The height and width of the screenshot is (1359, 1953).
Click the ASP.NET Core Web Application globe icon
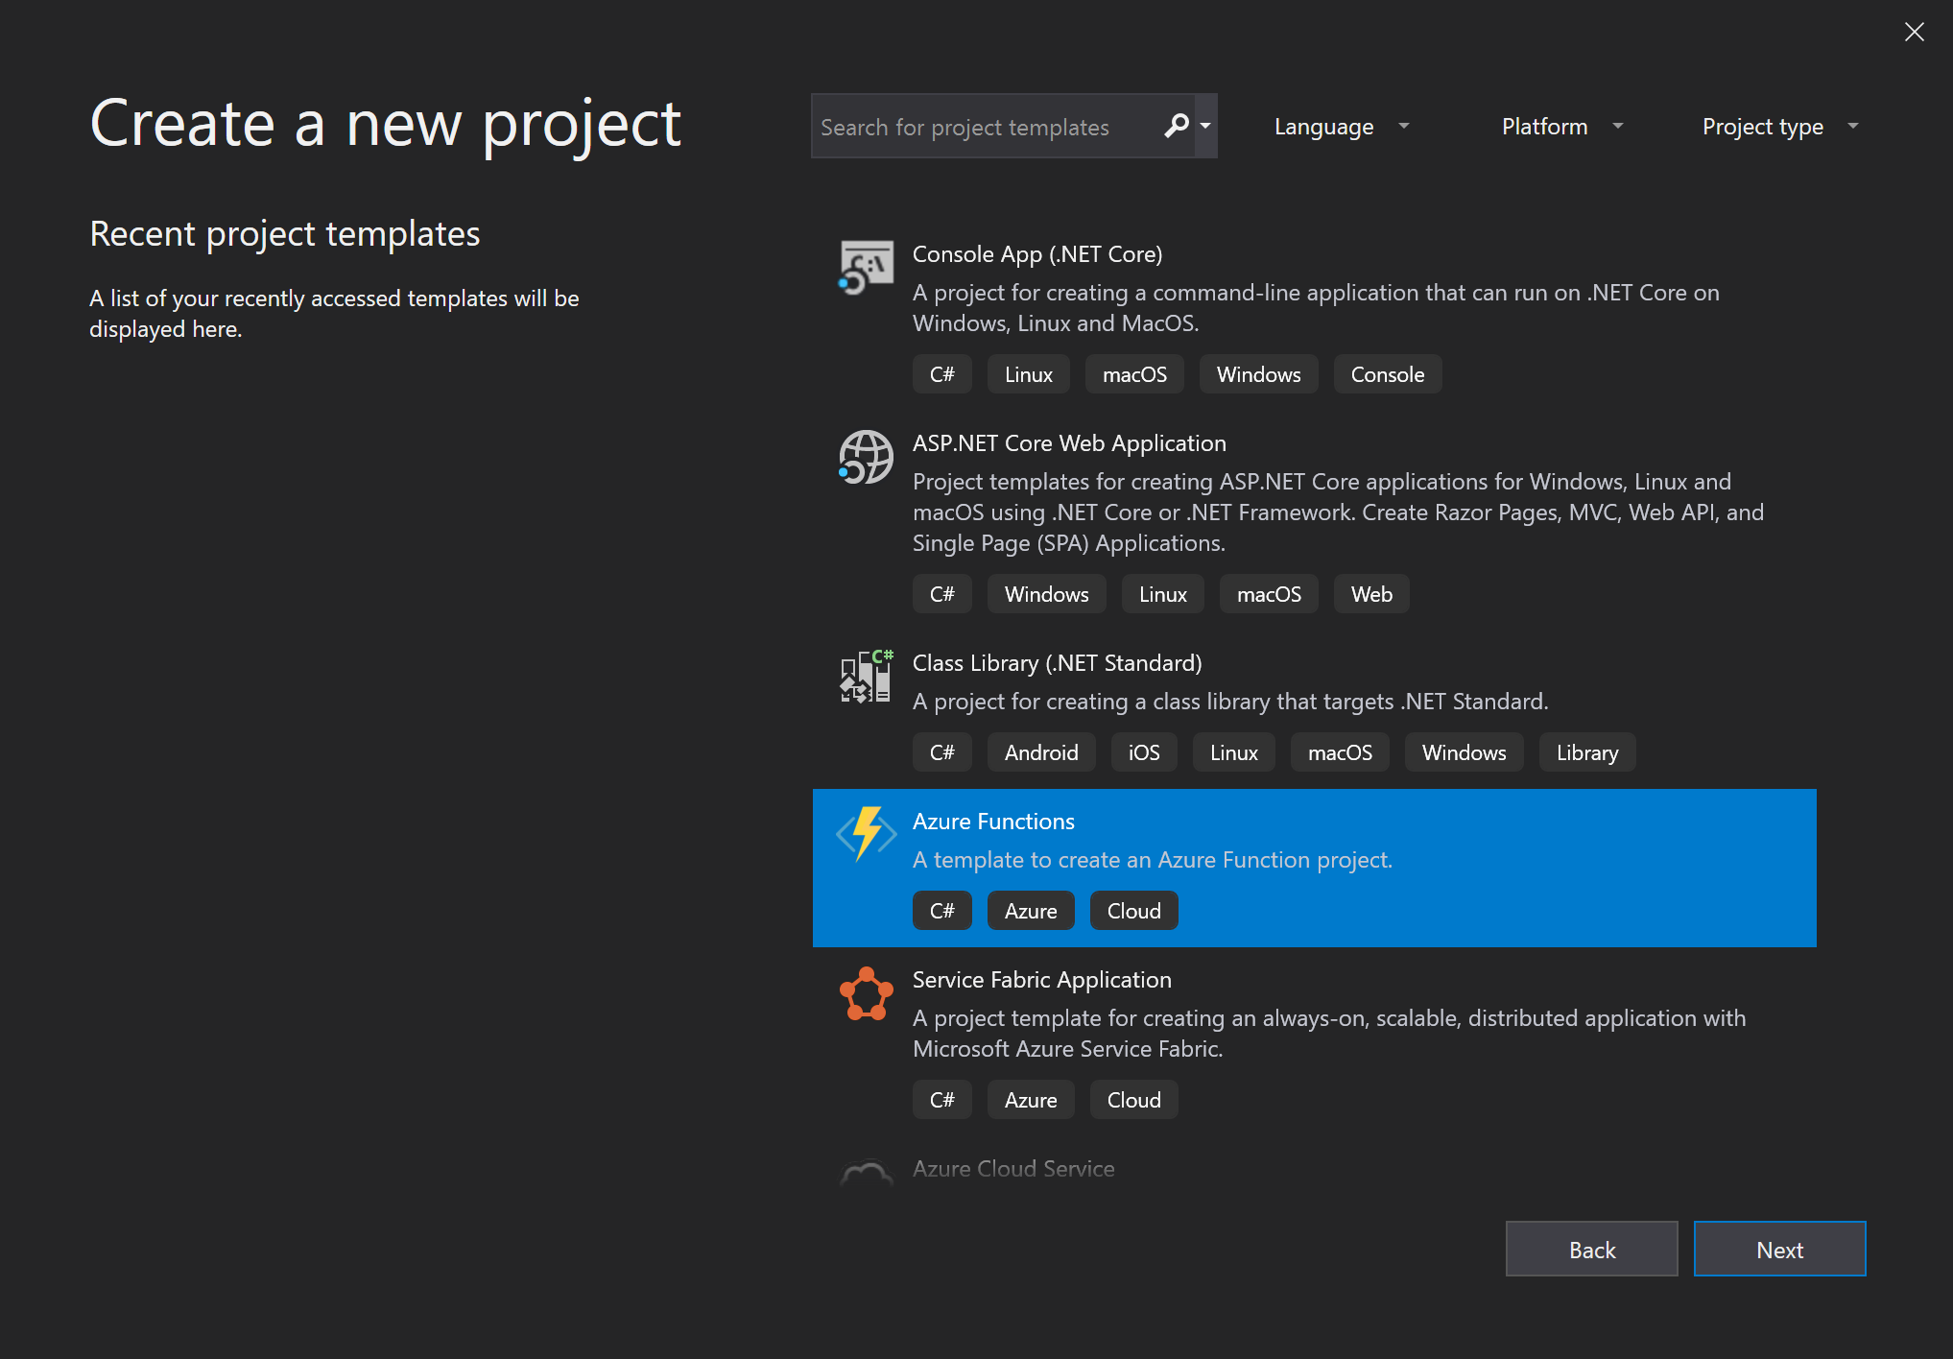point(866,457)
